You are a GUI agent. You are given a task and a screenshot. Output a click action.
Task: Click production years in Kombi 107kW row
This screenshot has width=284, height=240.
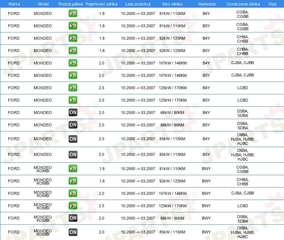tap(138, 193)
